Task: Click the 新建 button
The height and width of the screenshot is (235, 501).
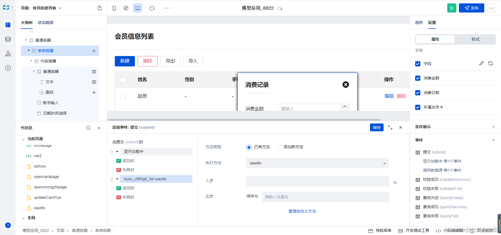Action: [125, 61]
